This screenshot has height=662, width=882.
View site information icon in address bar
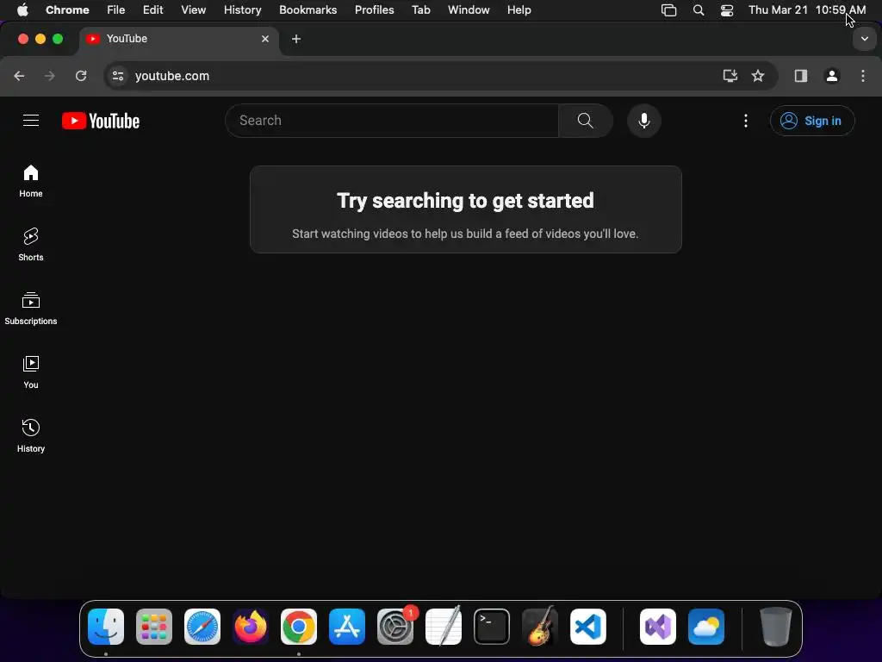point(117,76)
